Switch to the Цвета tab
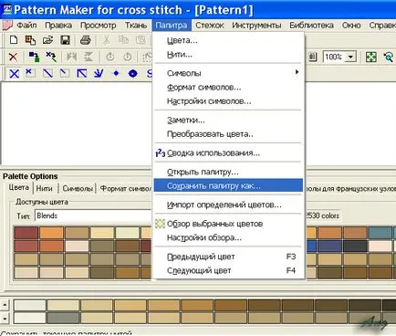The width and height of the screenshot is (396, 336). (19, 188)
